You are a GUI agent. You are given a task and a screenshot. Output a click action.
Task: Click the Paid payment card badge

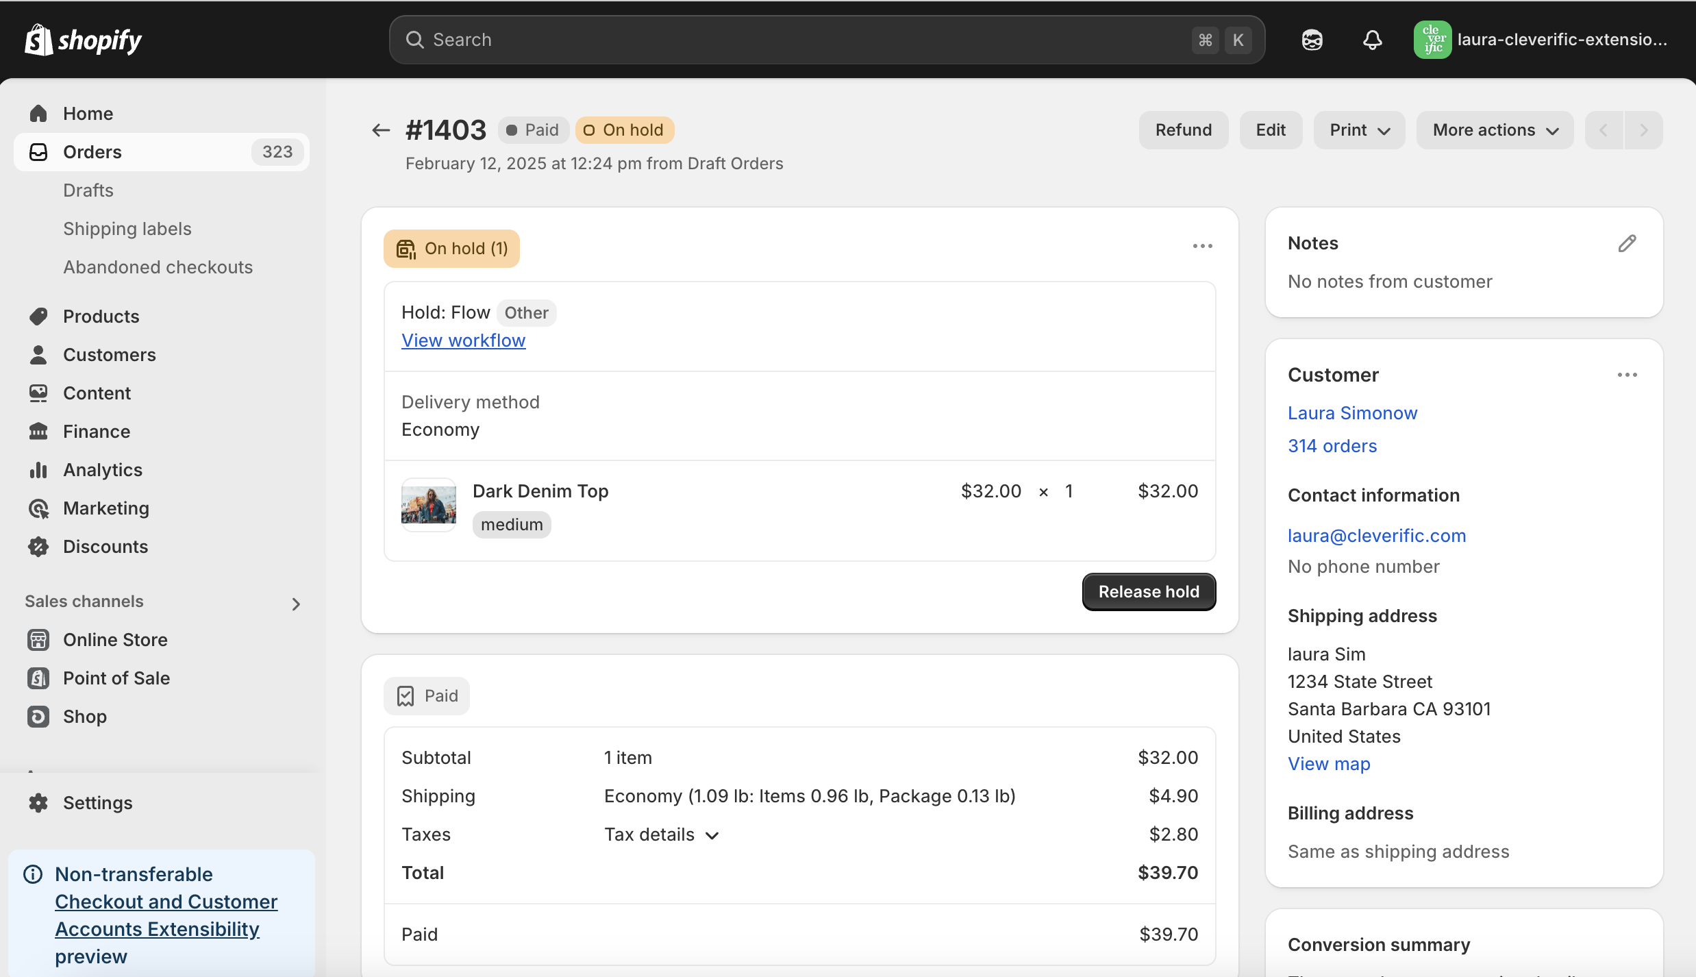tap(427, 696)
